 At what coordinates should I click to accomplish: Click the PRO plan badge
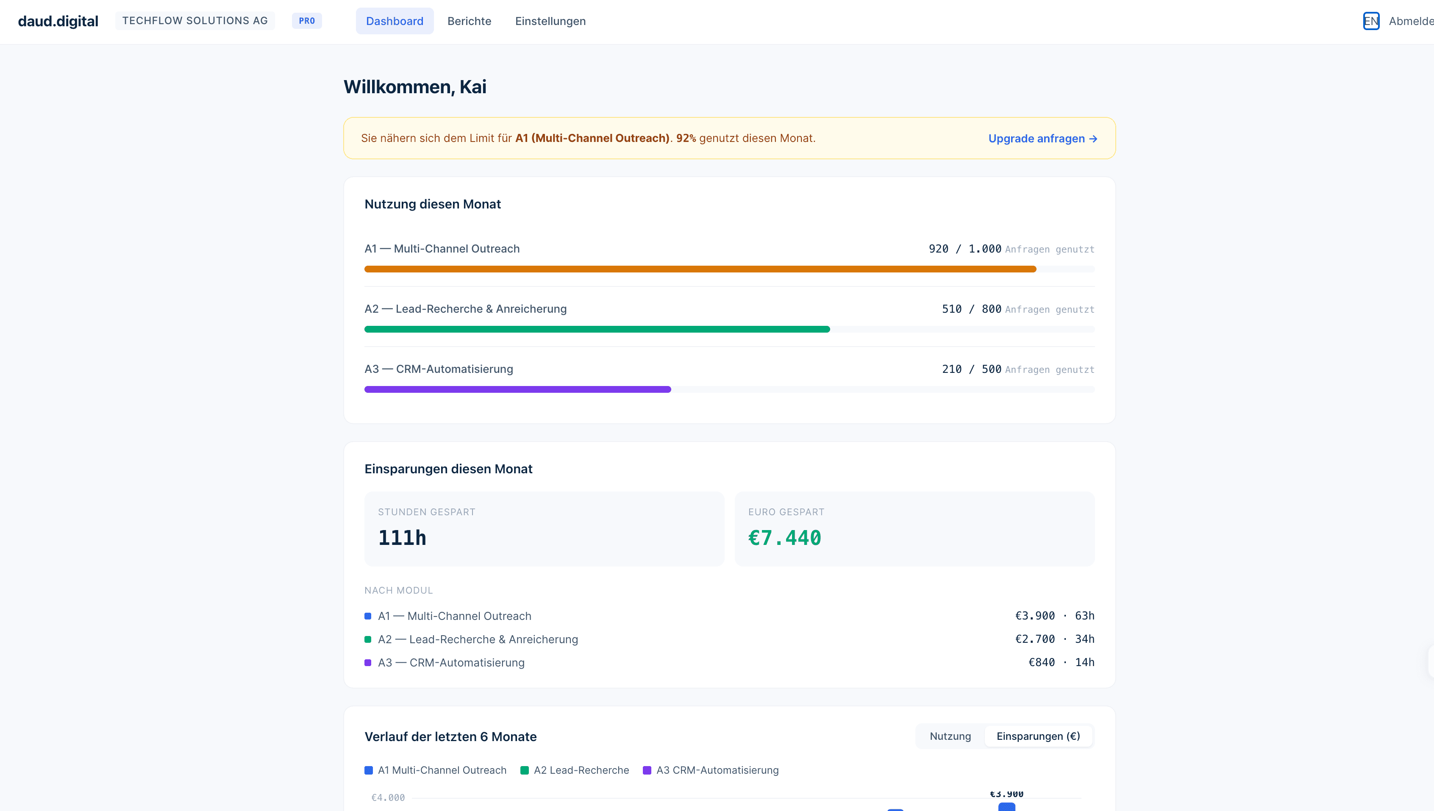307,21
